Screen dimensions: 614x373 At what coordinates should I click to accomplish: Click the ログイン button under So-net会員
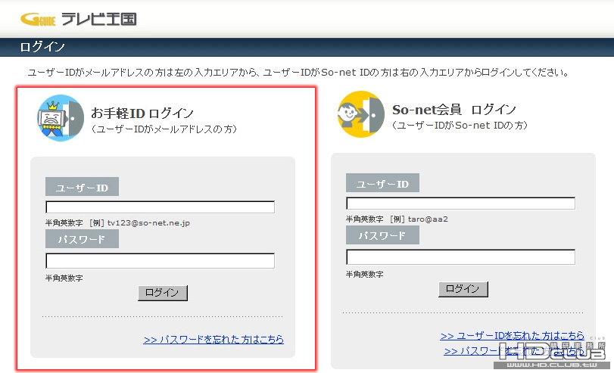[463, 289]
